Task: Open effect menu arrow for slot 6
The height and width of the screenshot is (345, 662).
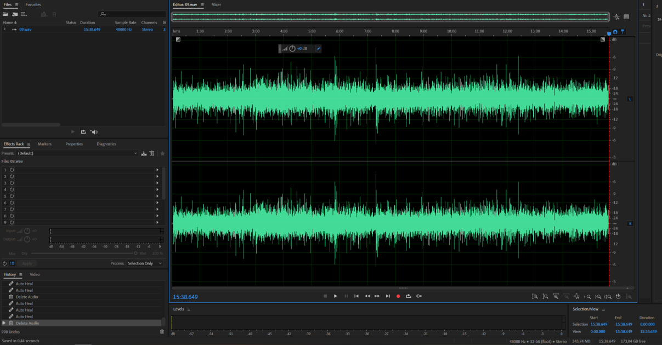Action: coord(157,203)
